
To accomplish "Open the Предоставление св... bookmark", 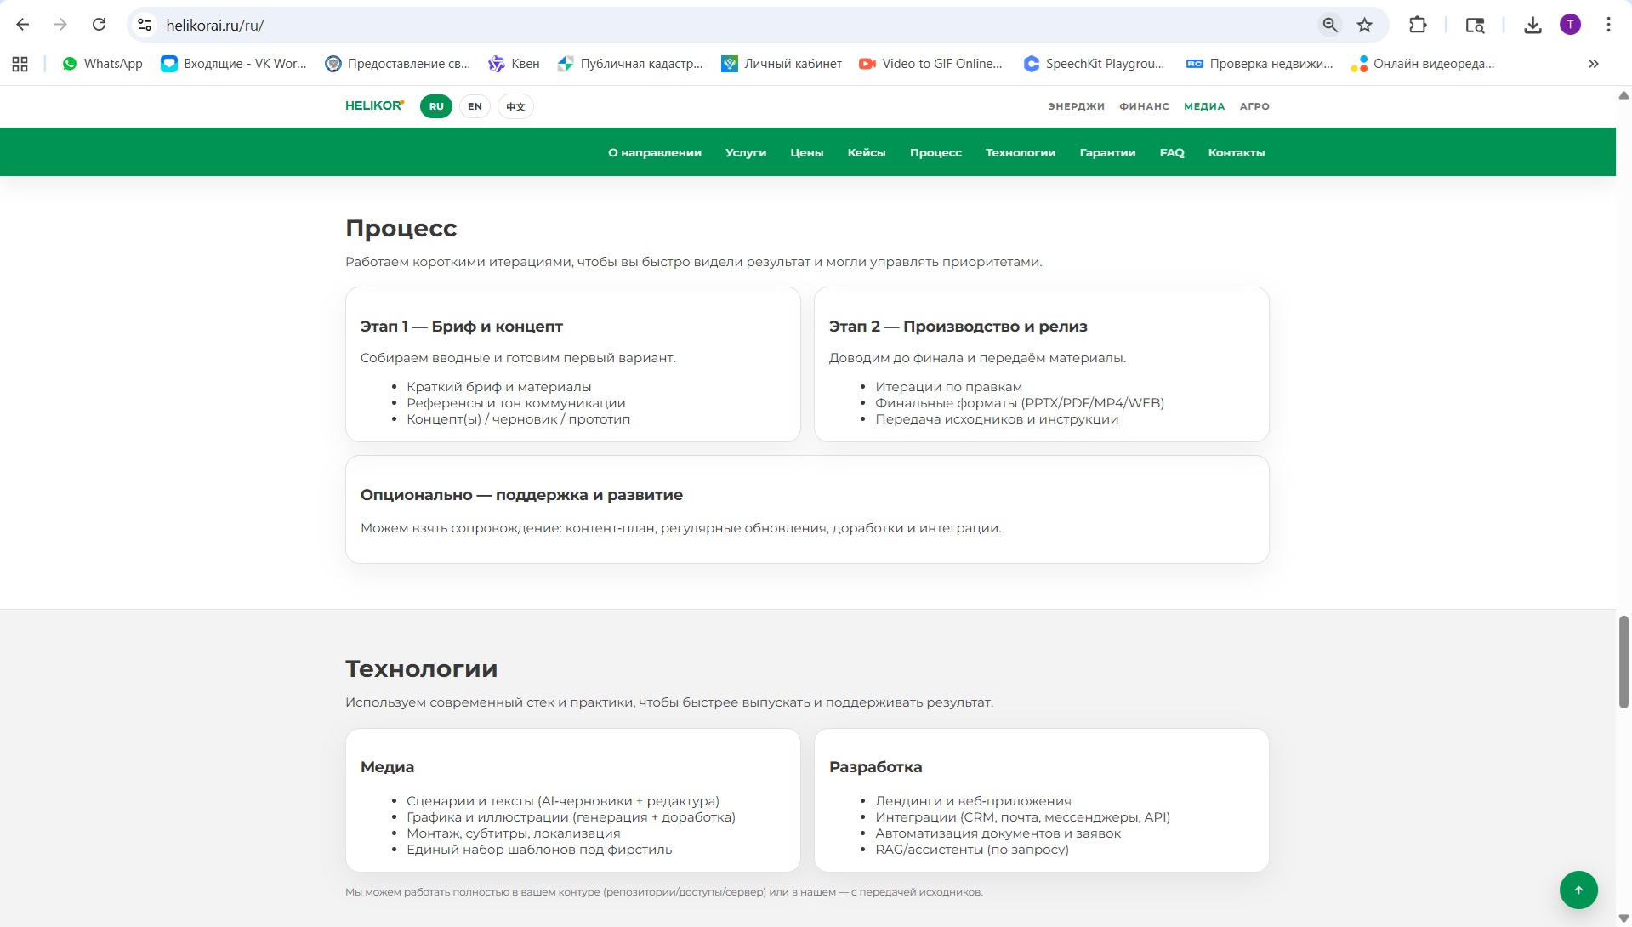I will pos(397,64).
